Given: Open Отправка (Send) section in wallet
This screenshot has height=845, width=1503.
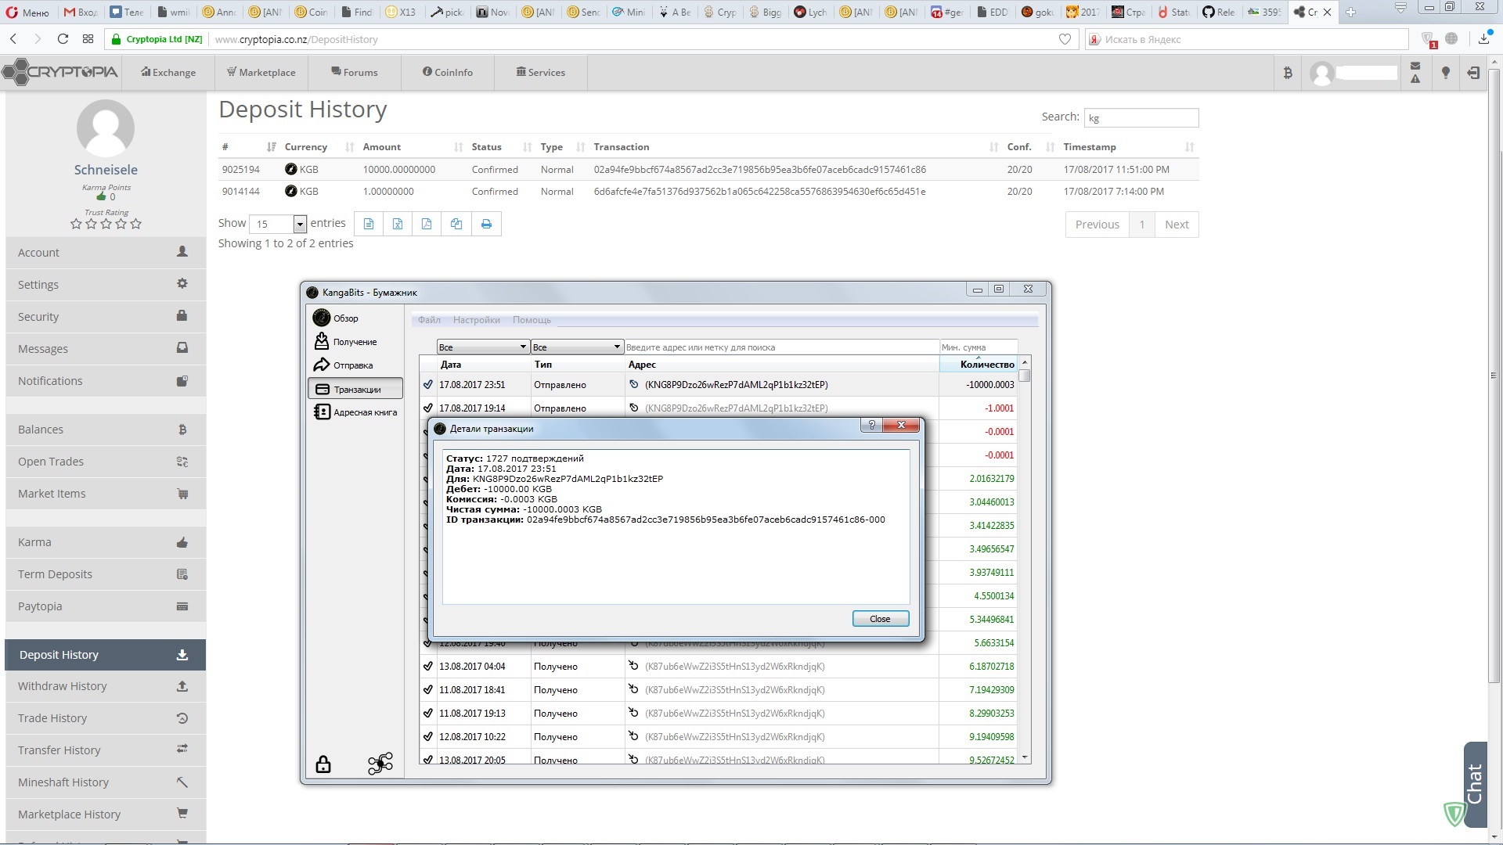Looking at the screenshot, I should click(x=353, y=365).
